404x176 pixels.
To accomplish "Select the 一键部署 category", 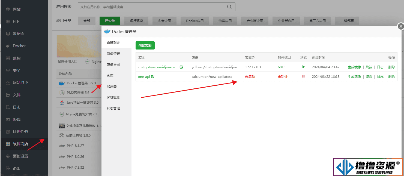I will coord(347,21).
